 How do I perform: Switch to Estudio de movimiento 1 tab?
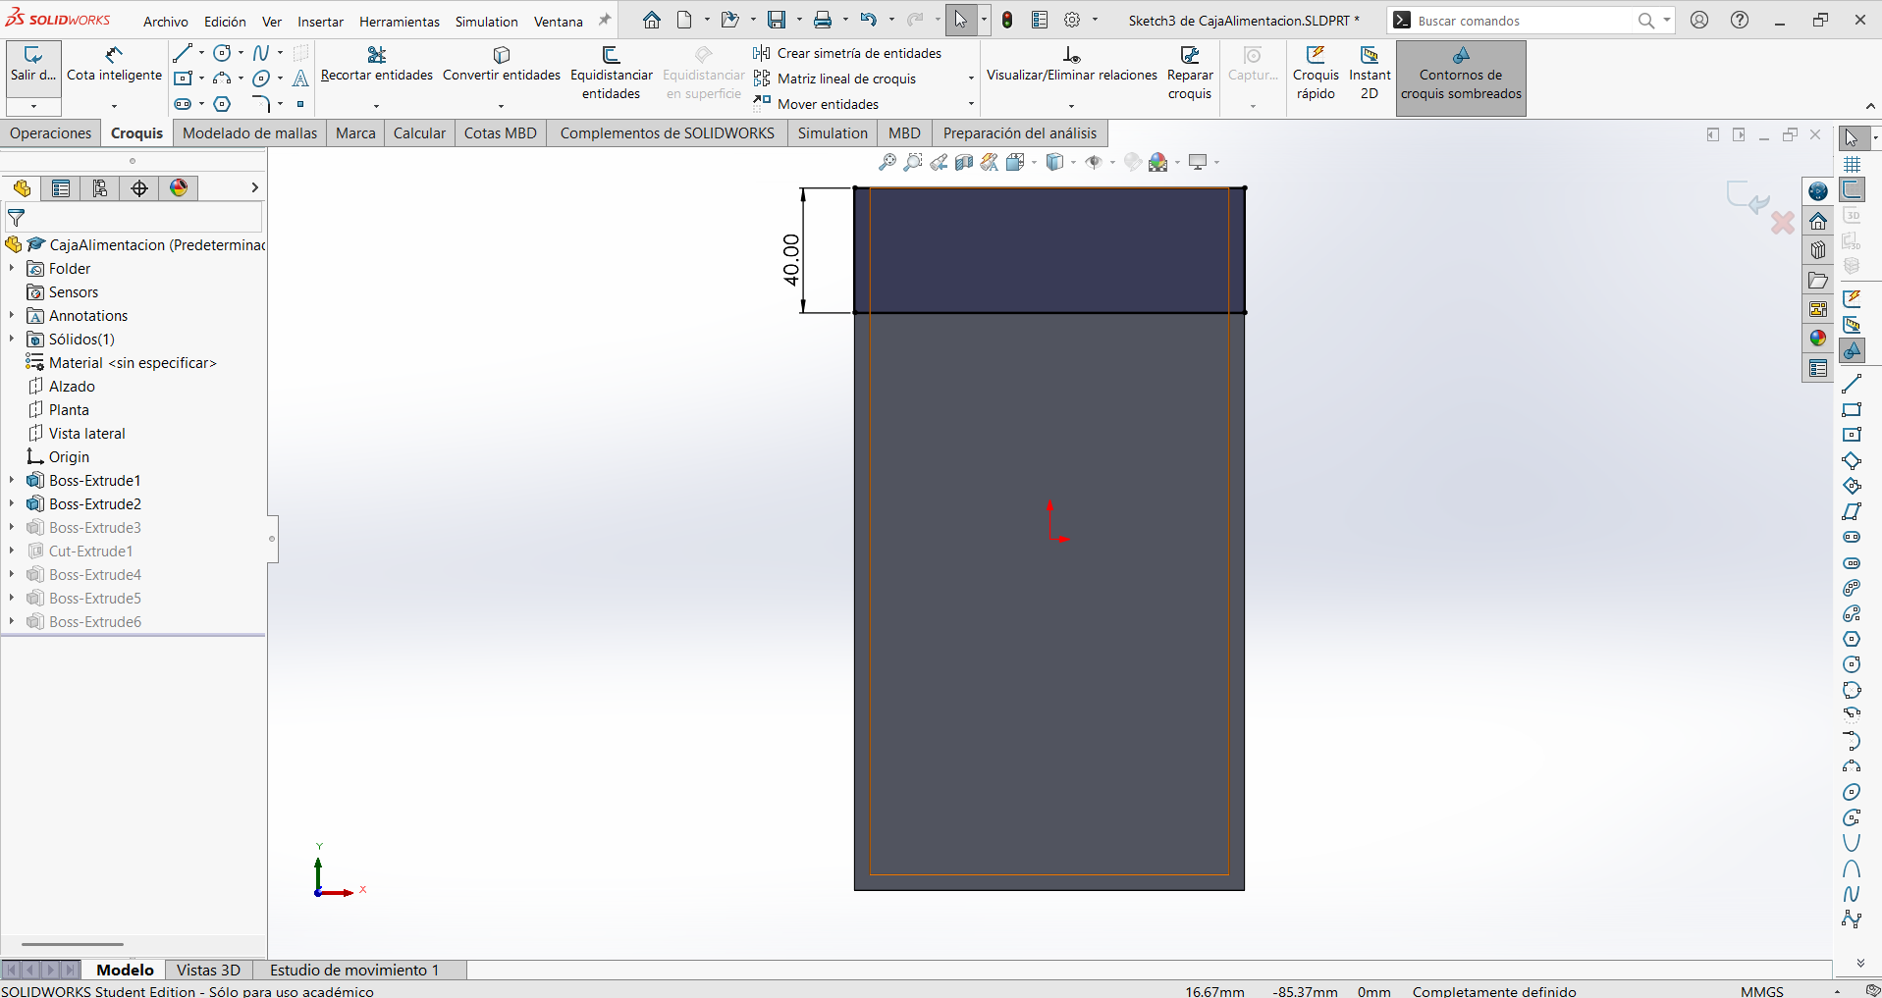pyautogui.click(x=354, y=970)
